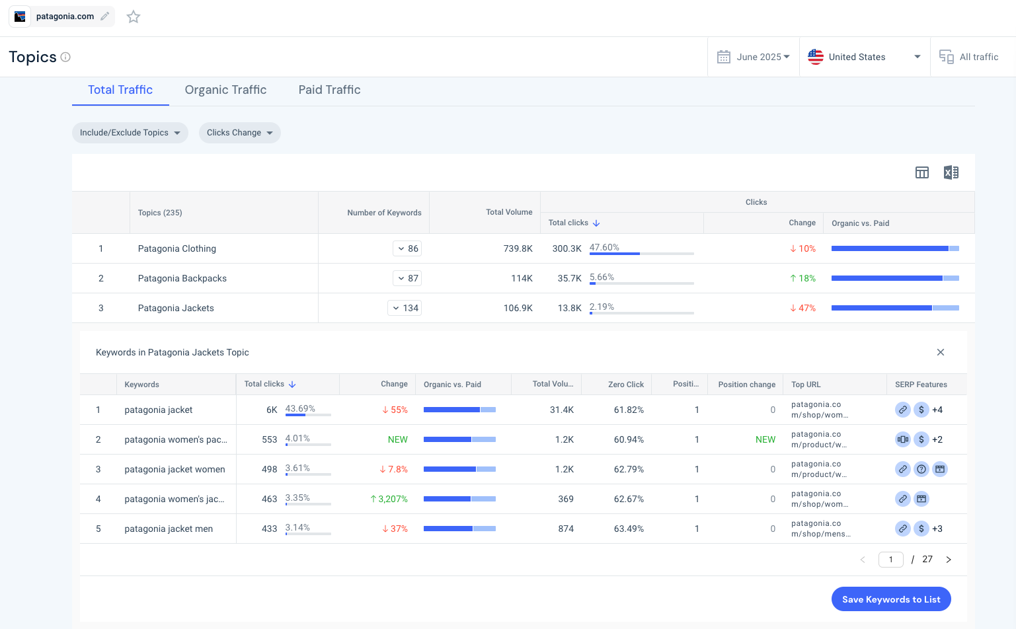Open Include/Exclude Topics filter dropdown
The height and width of the screenshot is (629, 1016).
point(130,133)
